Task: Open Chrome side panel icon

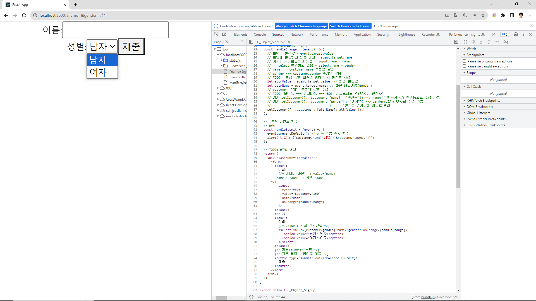Action: (x=512, y=15)
